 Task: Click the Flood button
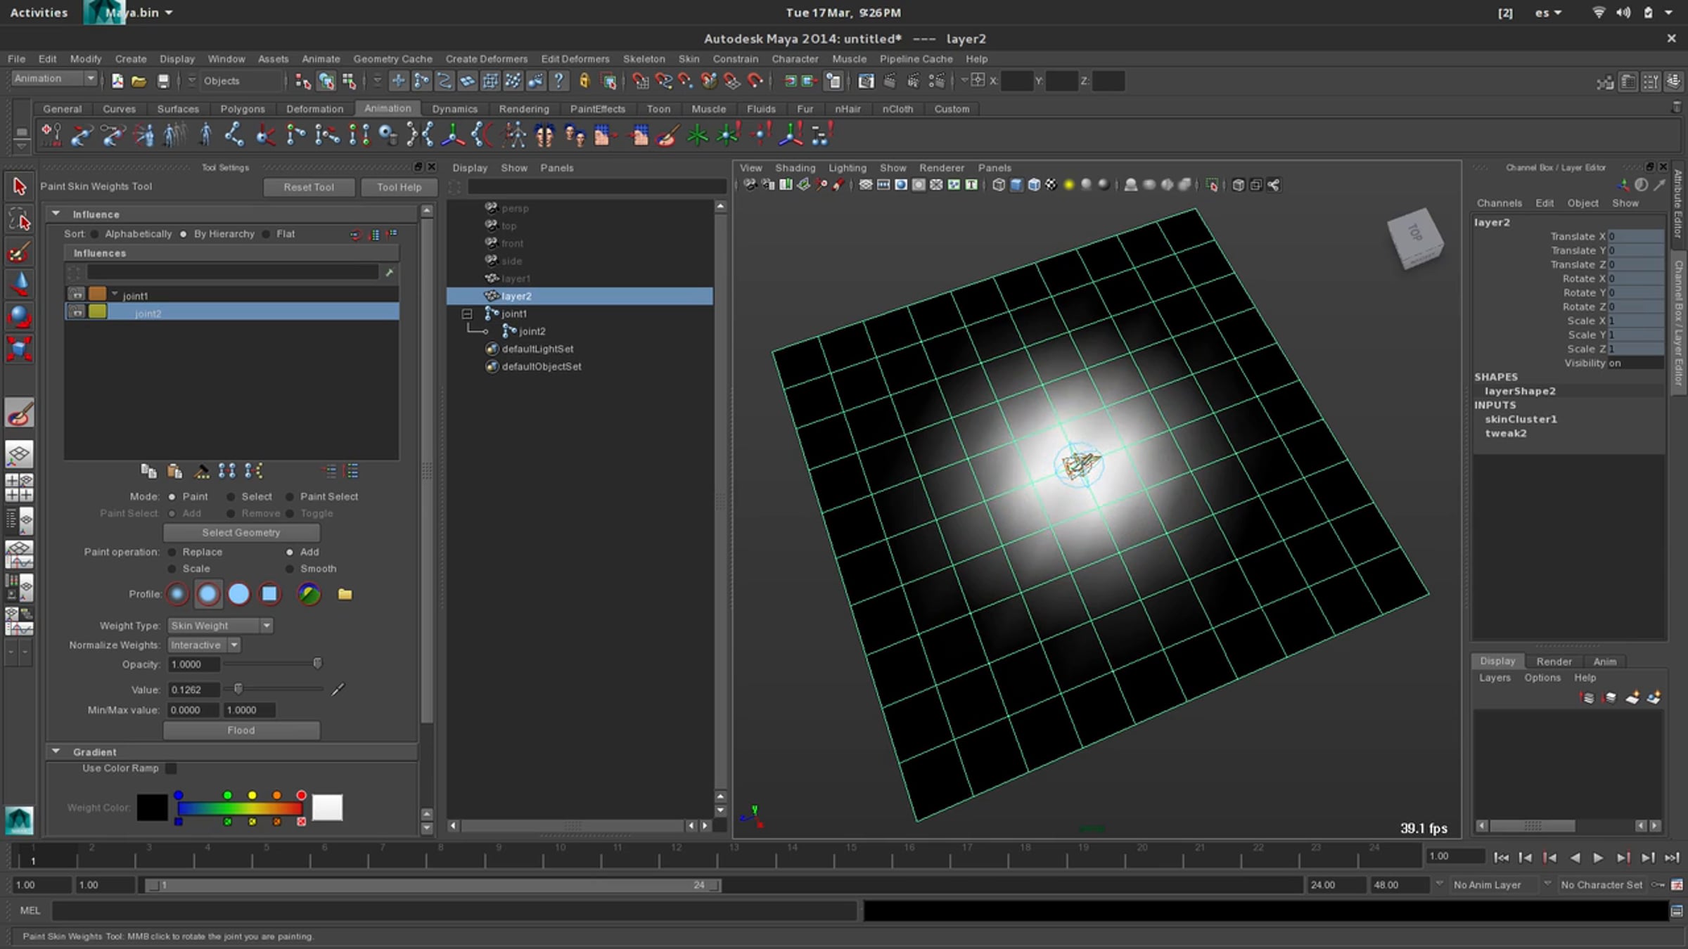241,730
